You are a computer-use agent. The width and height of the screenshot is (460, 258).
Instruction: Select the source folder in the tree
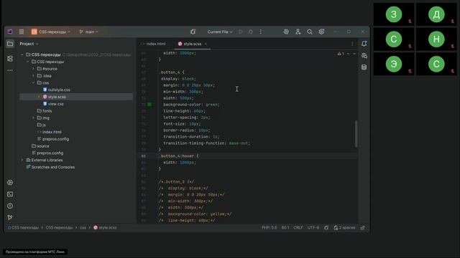pos(40,146)
